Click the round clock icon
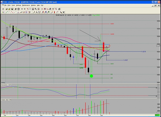 point(19,9)
